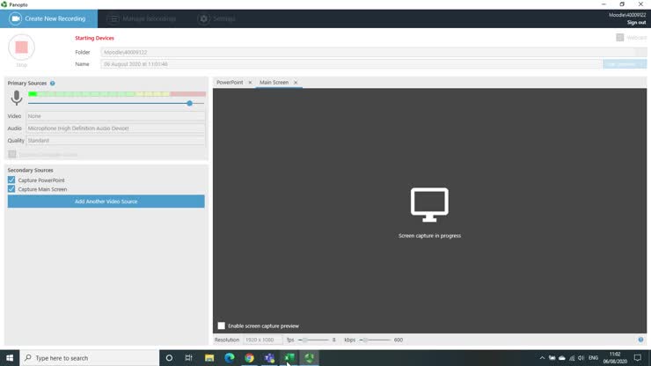
Task: Open File Explorer from the taskbar
Action: click(x=209, y=358)
